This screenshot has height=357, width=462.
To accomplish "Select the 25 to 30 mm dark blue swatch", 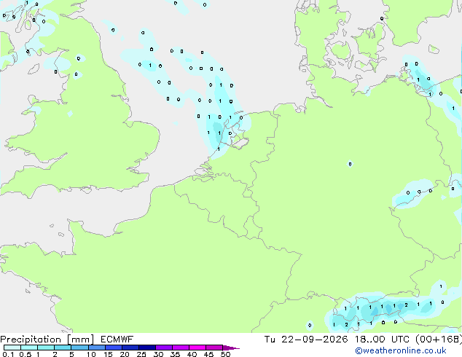I will tap(147, 348).
